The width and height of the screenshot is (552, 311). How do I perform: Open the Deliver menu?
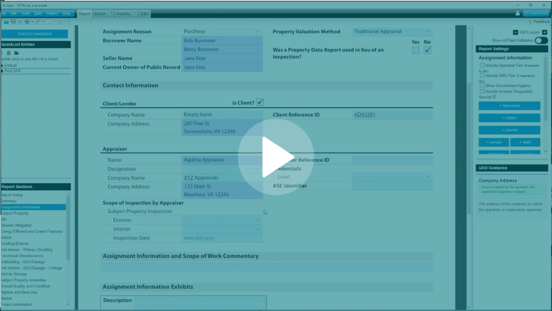(52, 14)
